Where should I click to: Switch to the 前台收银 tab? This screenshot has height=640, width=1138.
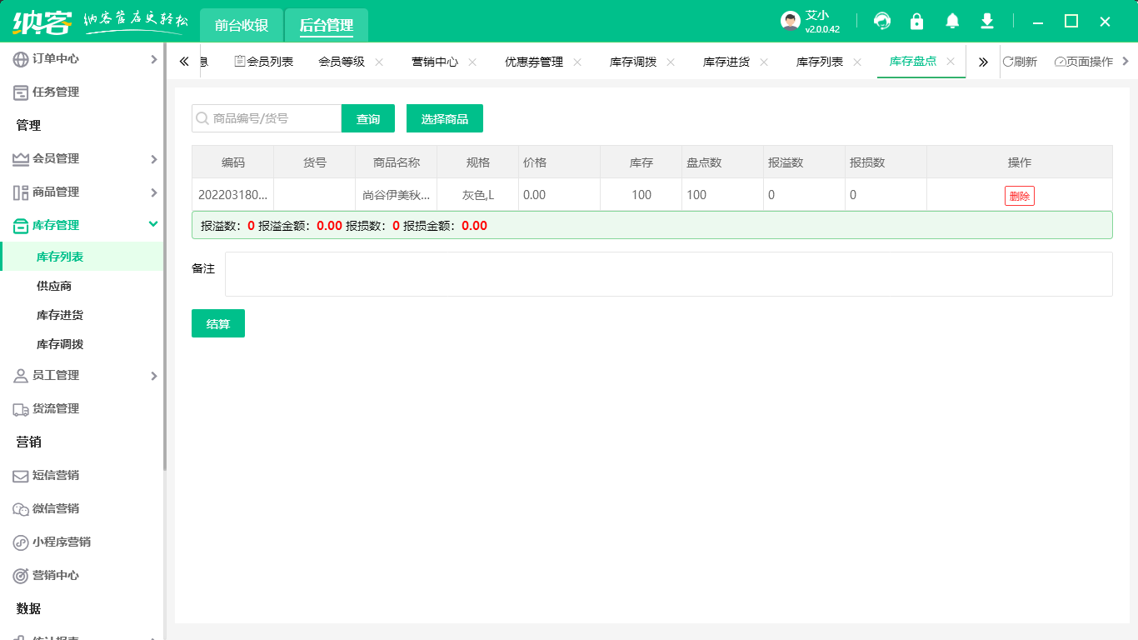(x=242, y=25)
